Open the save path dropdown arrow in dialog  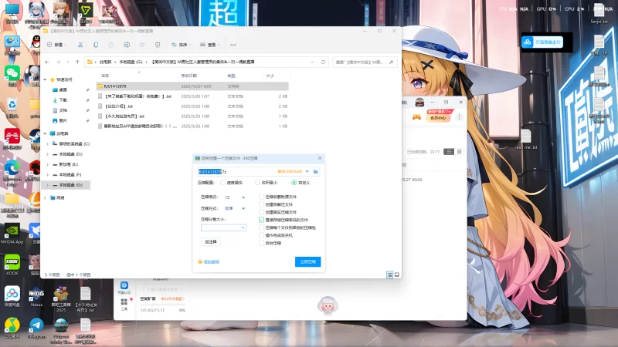[x=307, y=171]
